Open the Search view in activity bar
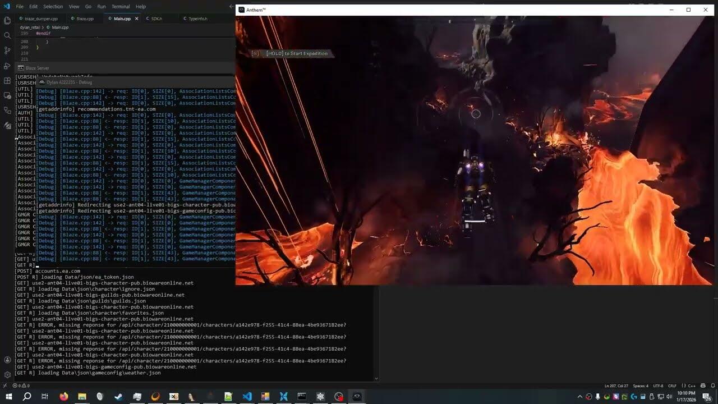Viewport: 718px width, 404px height. tap(7, 35)
